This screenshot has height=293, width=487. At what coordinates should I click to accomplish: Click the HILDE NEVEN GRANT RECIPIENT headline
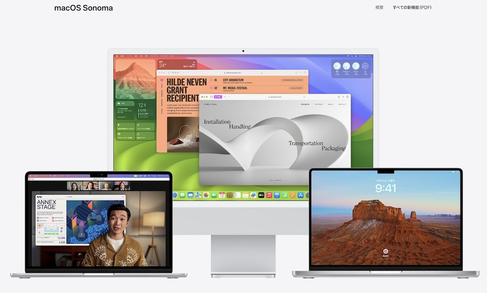click(x=186, y=90)
